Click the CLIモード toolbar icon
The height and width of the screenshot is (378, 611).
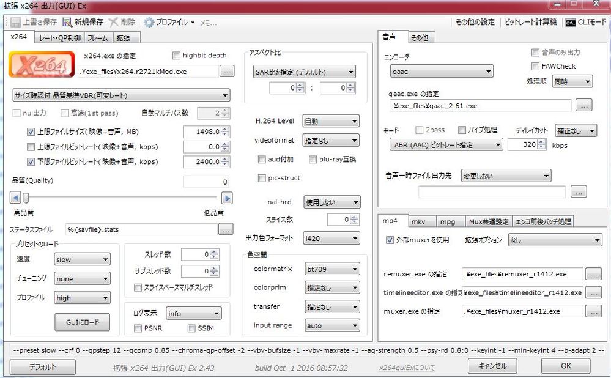click(570, 22)
